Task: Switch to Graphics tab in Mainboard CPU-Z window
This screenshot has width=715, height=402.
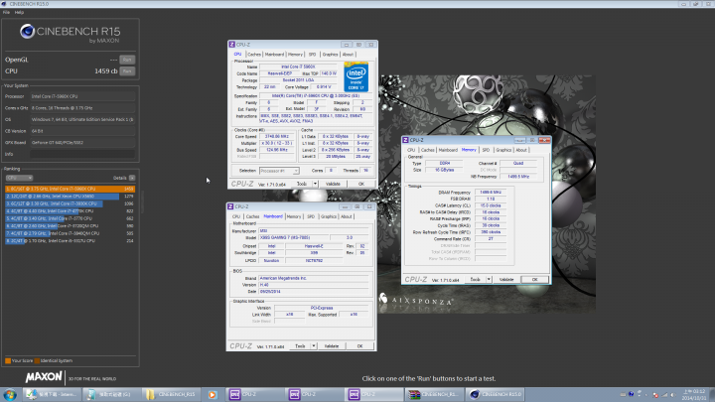Action: click(329, 216)
